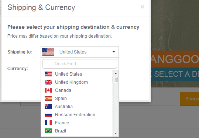Click the selected United States combo box
199x138 pixels.
pyautogui.click(x=80, y=52)
